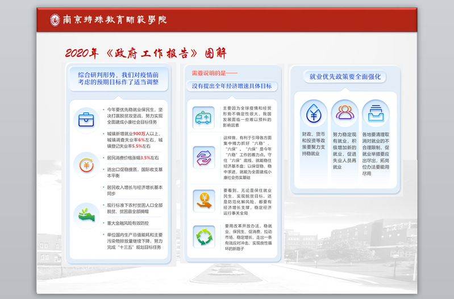Select the people group icon
The width and height of the screenshot is (454, 299).
coord(343,113)
